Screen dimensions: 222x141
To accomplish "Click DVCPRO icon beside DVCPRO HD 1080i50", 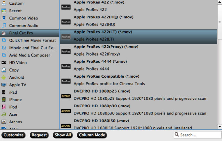I will 66,126.
